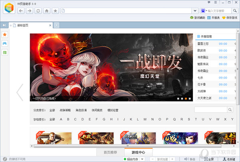Click 释放内存 in the status bar

131,159
